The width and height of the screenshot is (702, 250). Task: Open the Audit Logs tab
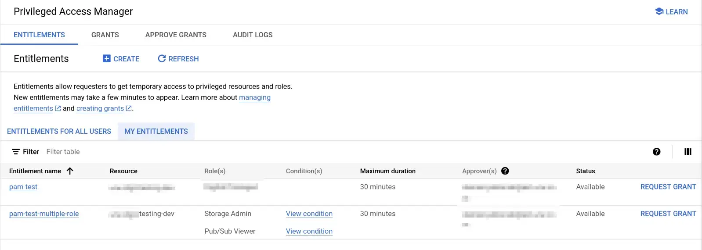[x=253, y=35]
